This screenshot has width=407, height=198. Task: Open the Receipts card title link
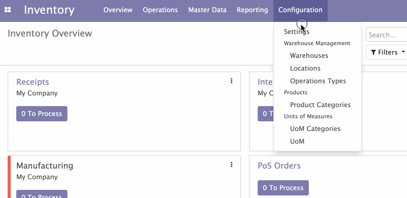coord(33,82)
